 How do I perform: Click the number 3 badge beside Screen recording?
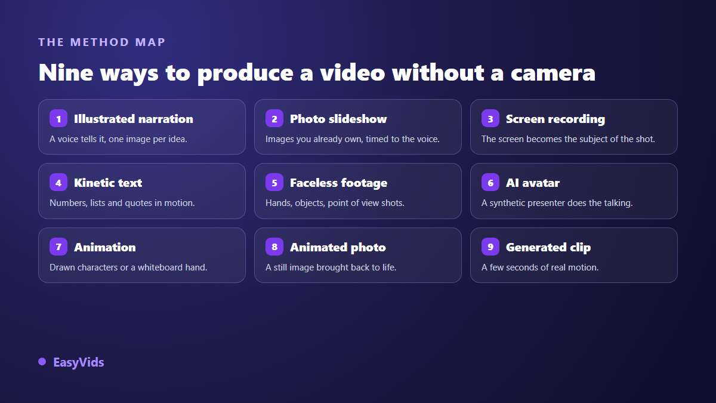[x=490, y=119]
